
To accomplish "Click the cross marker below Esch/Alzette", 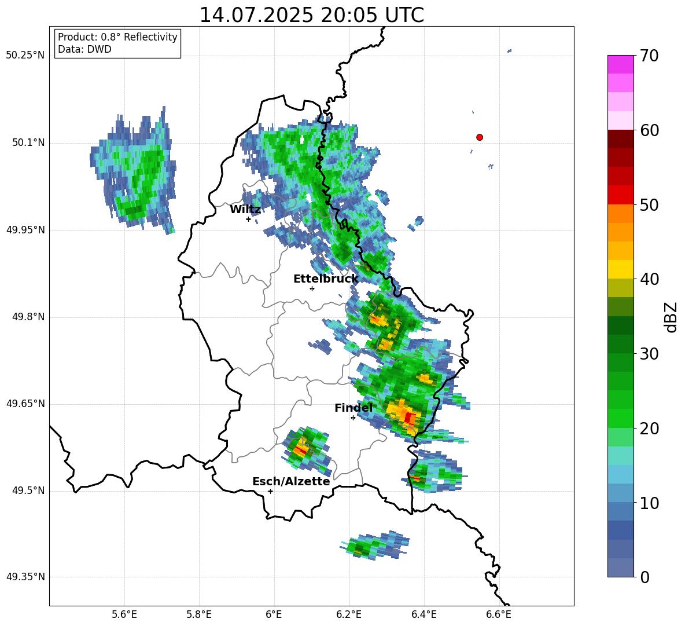I will pyautogui.click(x=270, y=491).
